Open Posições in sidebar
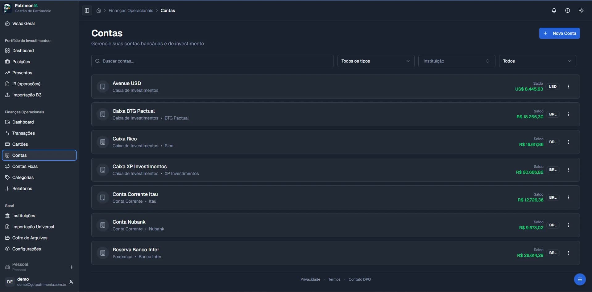The height and width of the screenshot is (292, 592). tap(39, 62)
